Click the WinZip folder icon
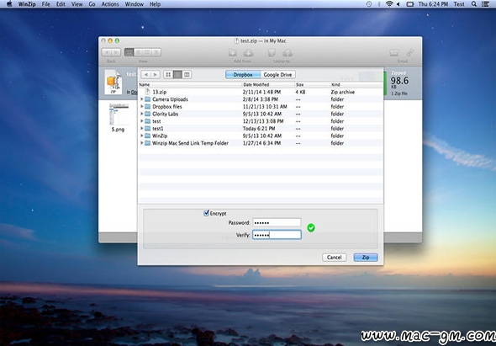The image size is (496, 346). point(147,136)
